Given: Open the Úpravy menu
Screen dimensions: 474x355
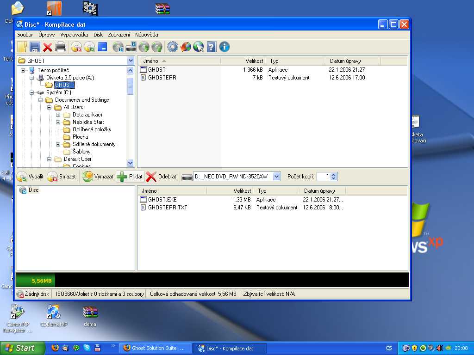Looking at the screenshot, I should point(47,35).
